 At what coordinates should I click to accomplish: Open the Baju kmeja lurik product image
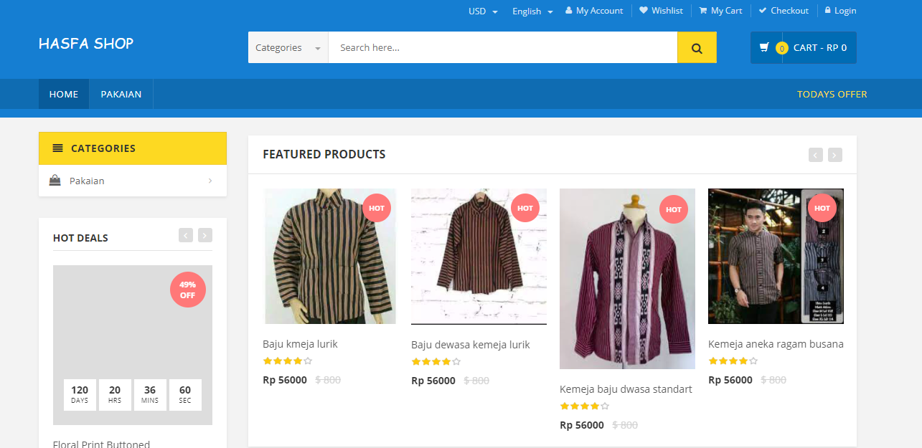(x=329, y=256)
